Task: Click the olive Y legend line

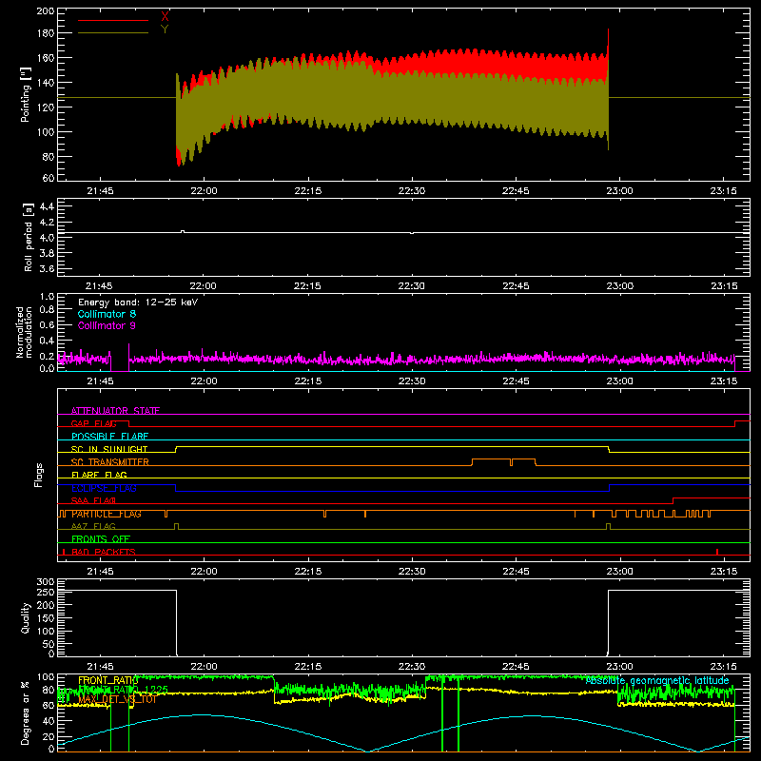Action: 112,33
